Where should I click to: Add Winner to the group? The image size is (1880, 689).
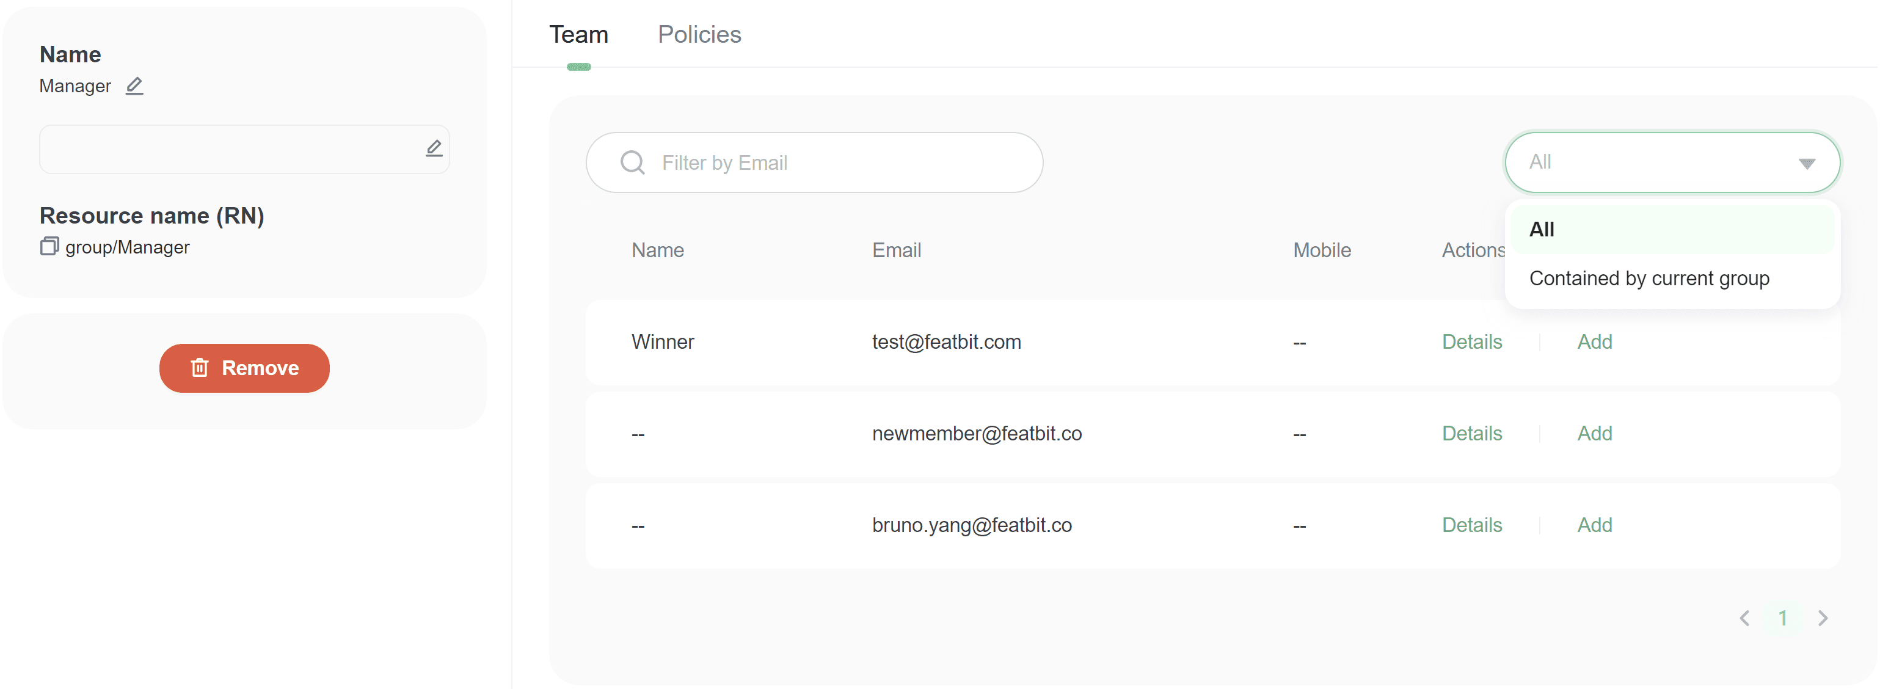[x=1594, y=341]
